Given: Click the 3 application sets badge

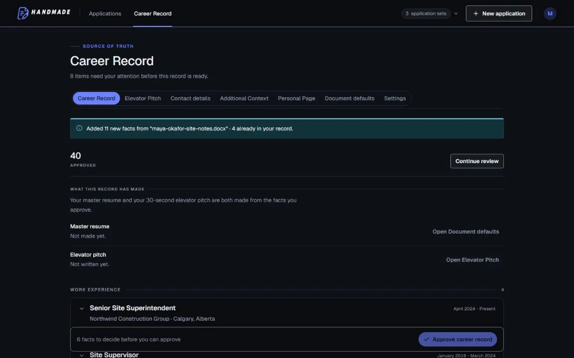Looking at the screenshot, I should tap(426, 13).
